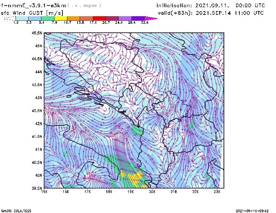Select the legend value 13.8
Viewport: 276px width, 213px height.
coord(80,22)
